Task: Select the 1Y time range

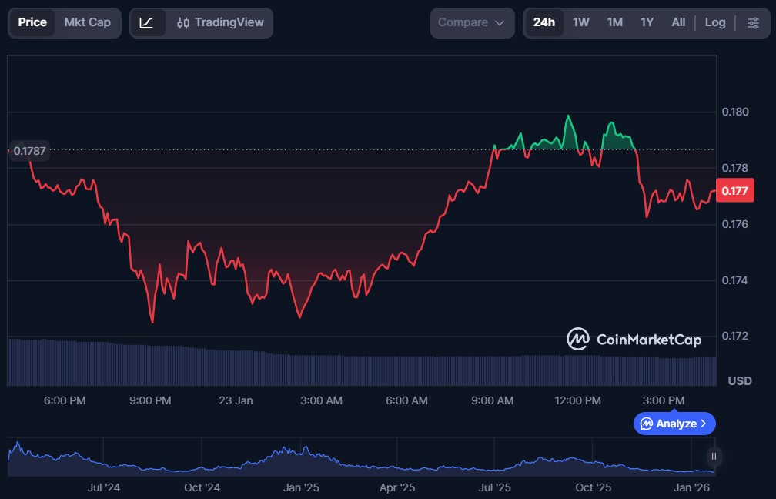Action: 647,23
